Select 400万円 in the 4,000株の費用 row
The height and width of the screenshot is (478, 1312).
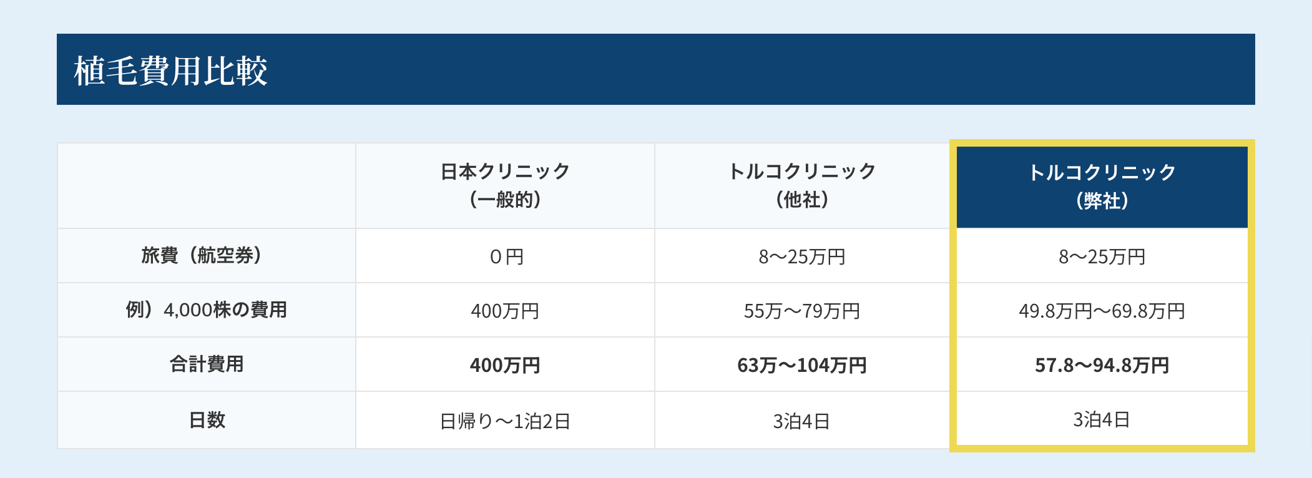click(x=505, y=311)
